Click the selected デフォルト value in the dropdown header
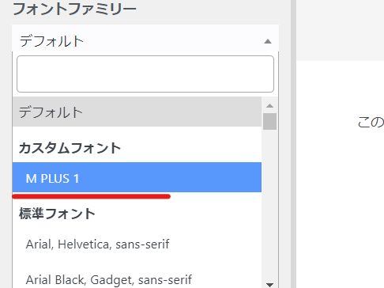 click(51, 41)
